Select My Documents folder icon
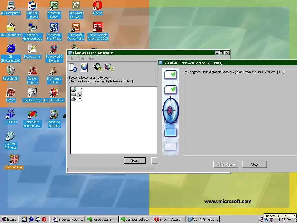297x223 pixels. coord(10,30)
